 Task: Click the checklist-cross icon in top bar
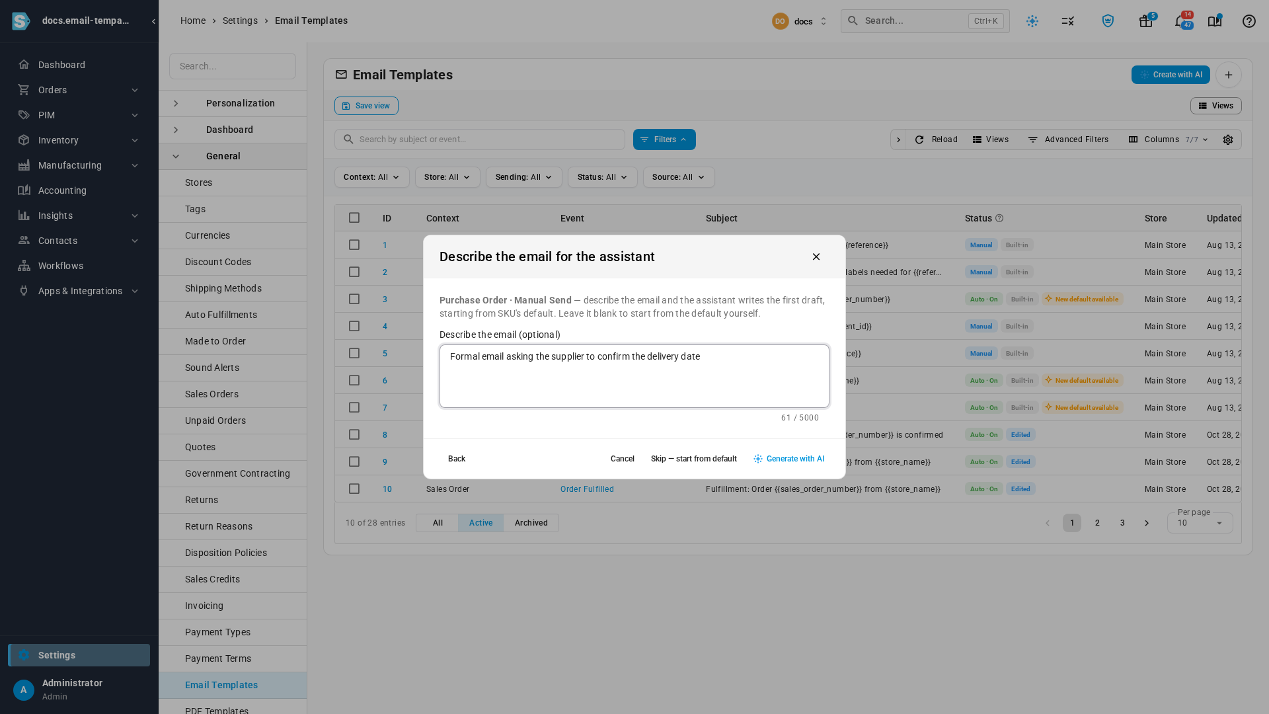pos(1067,21)
